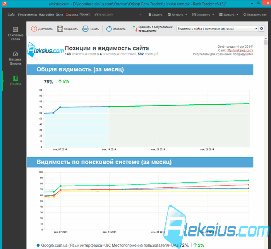Click Закрыть in the top toolbar
The width and height of the screenshot is (271, 249).
227,15
